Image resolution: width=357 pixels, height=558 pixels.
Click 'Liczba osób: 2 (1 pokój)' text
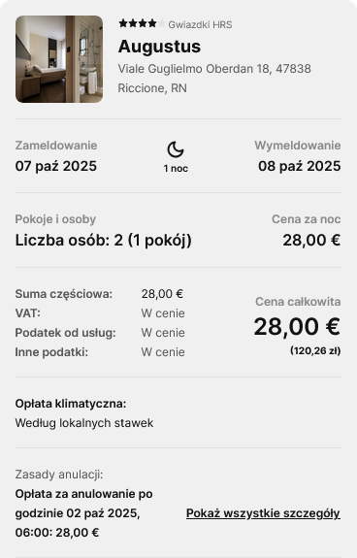pos(104,241)
